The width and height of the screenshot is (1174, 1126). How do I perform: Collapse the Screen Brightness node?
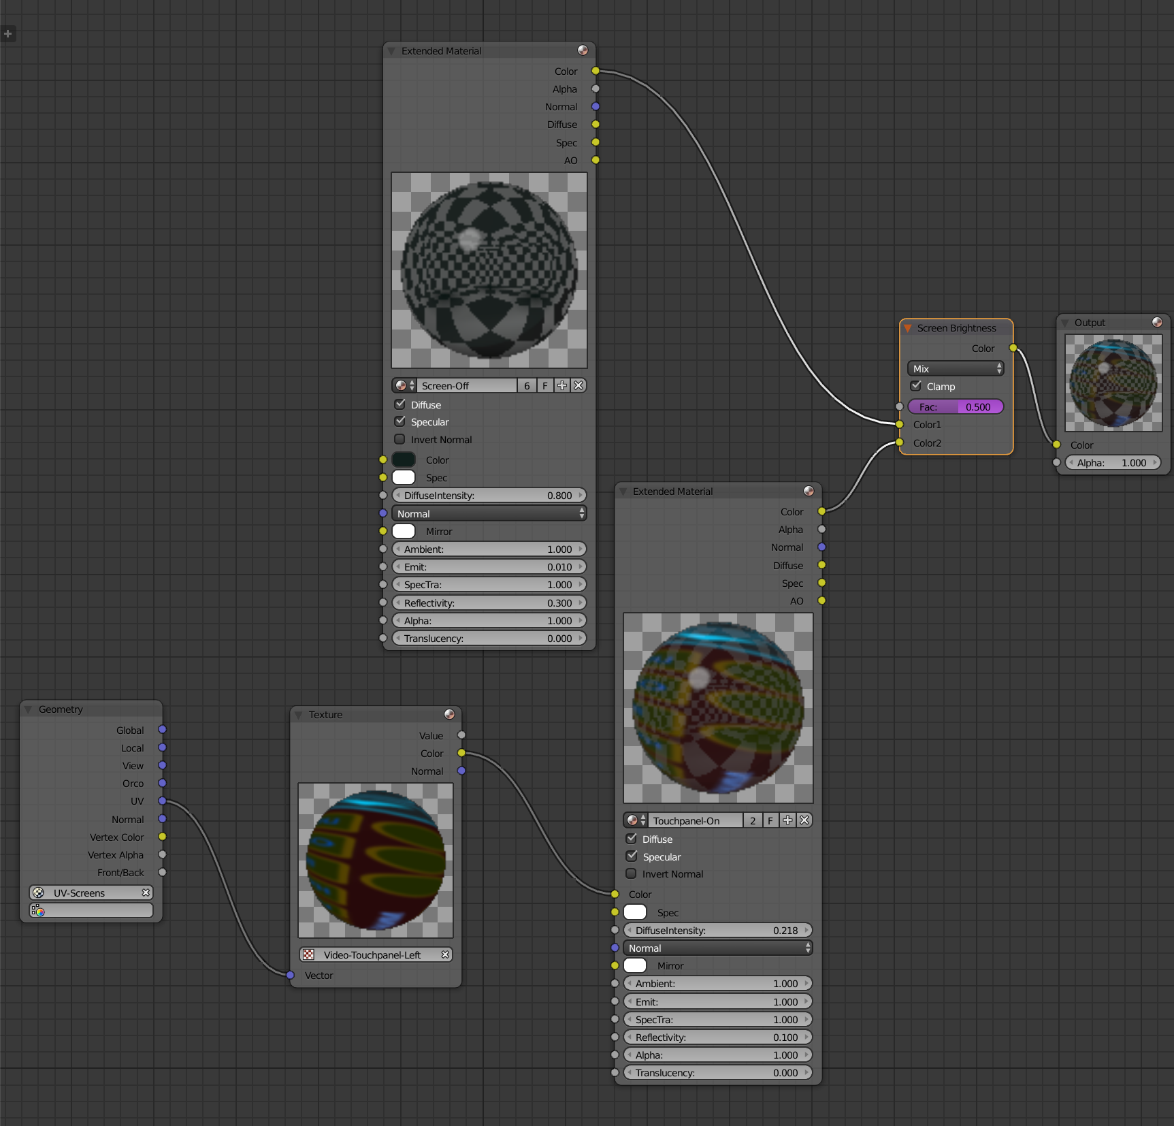coord(908,328)
